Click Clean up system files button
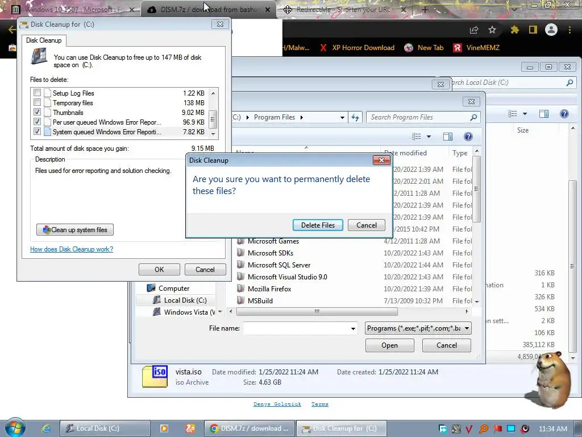The width and height of the screenshot is (582, 437). tap(75, 230)
